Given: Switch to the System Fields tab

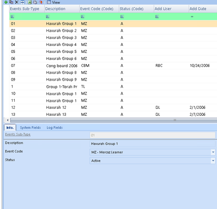Looking at the screenshot, I should tap(30, 127).
